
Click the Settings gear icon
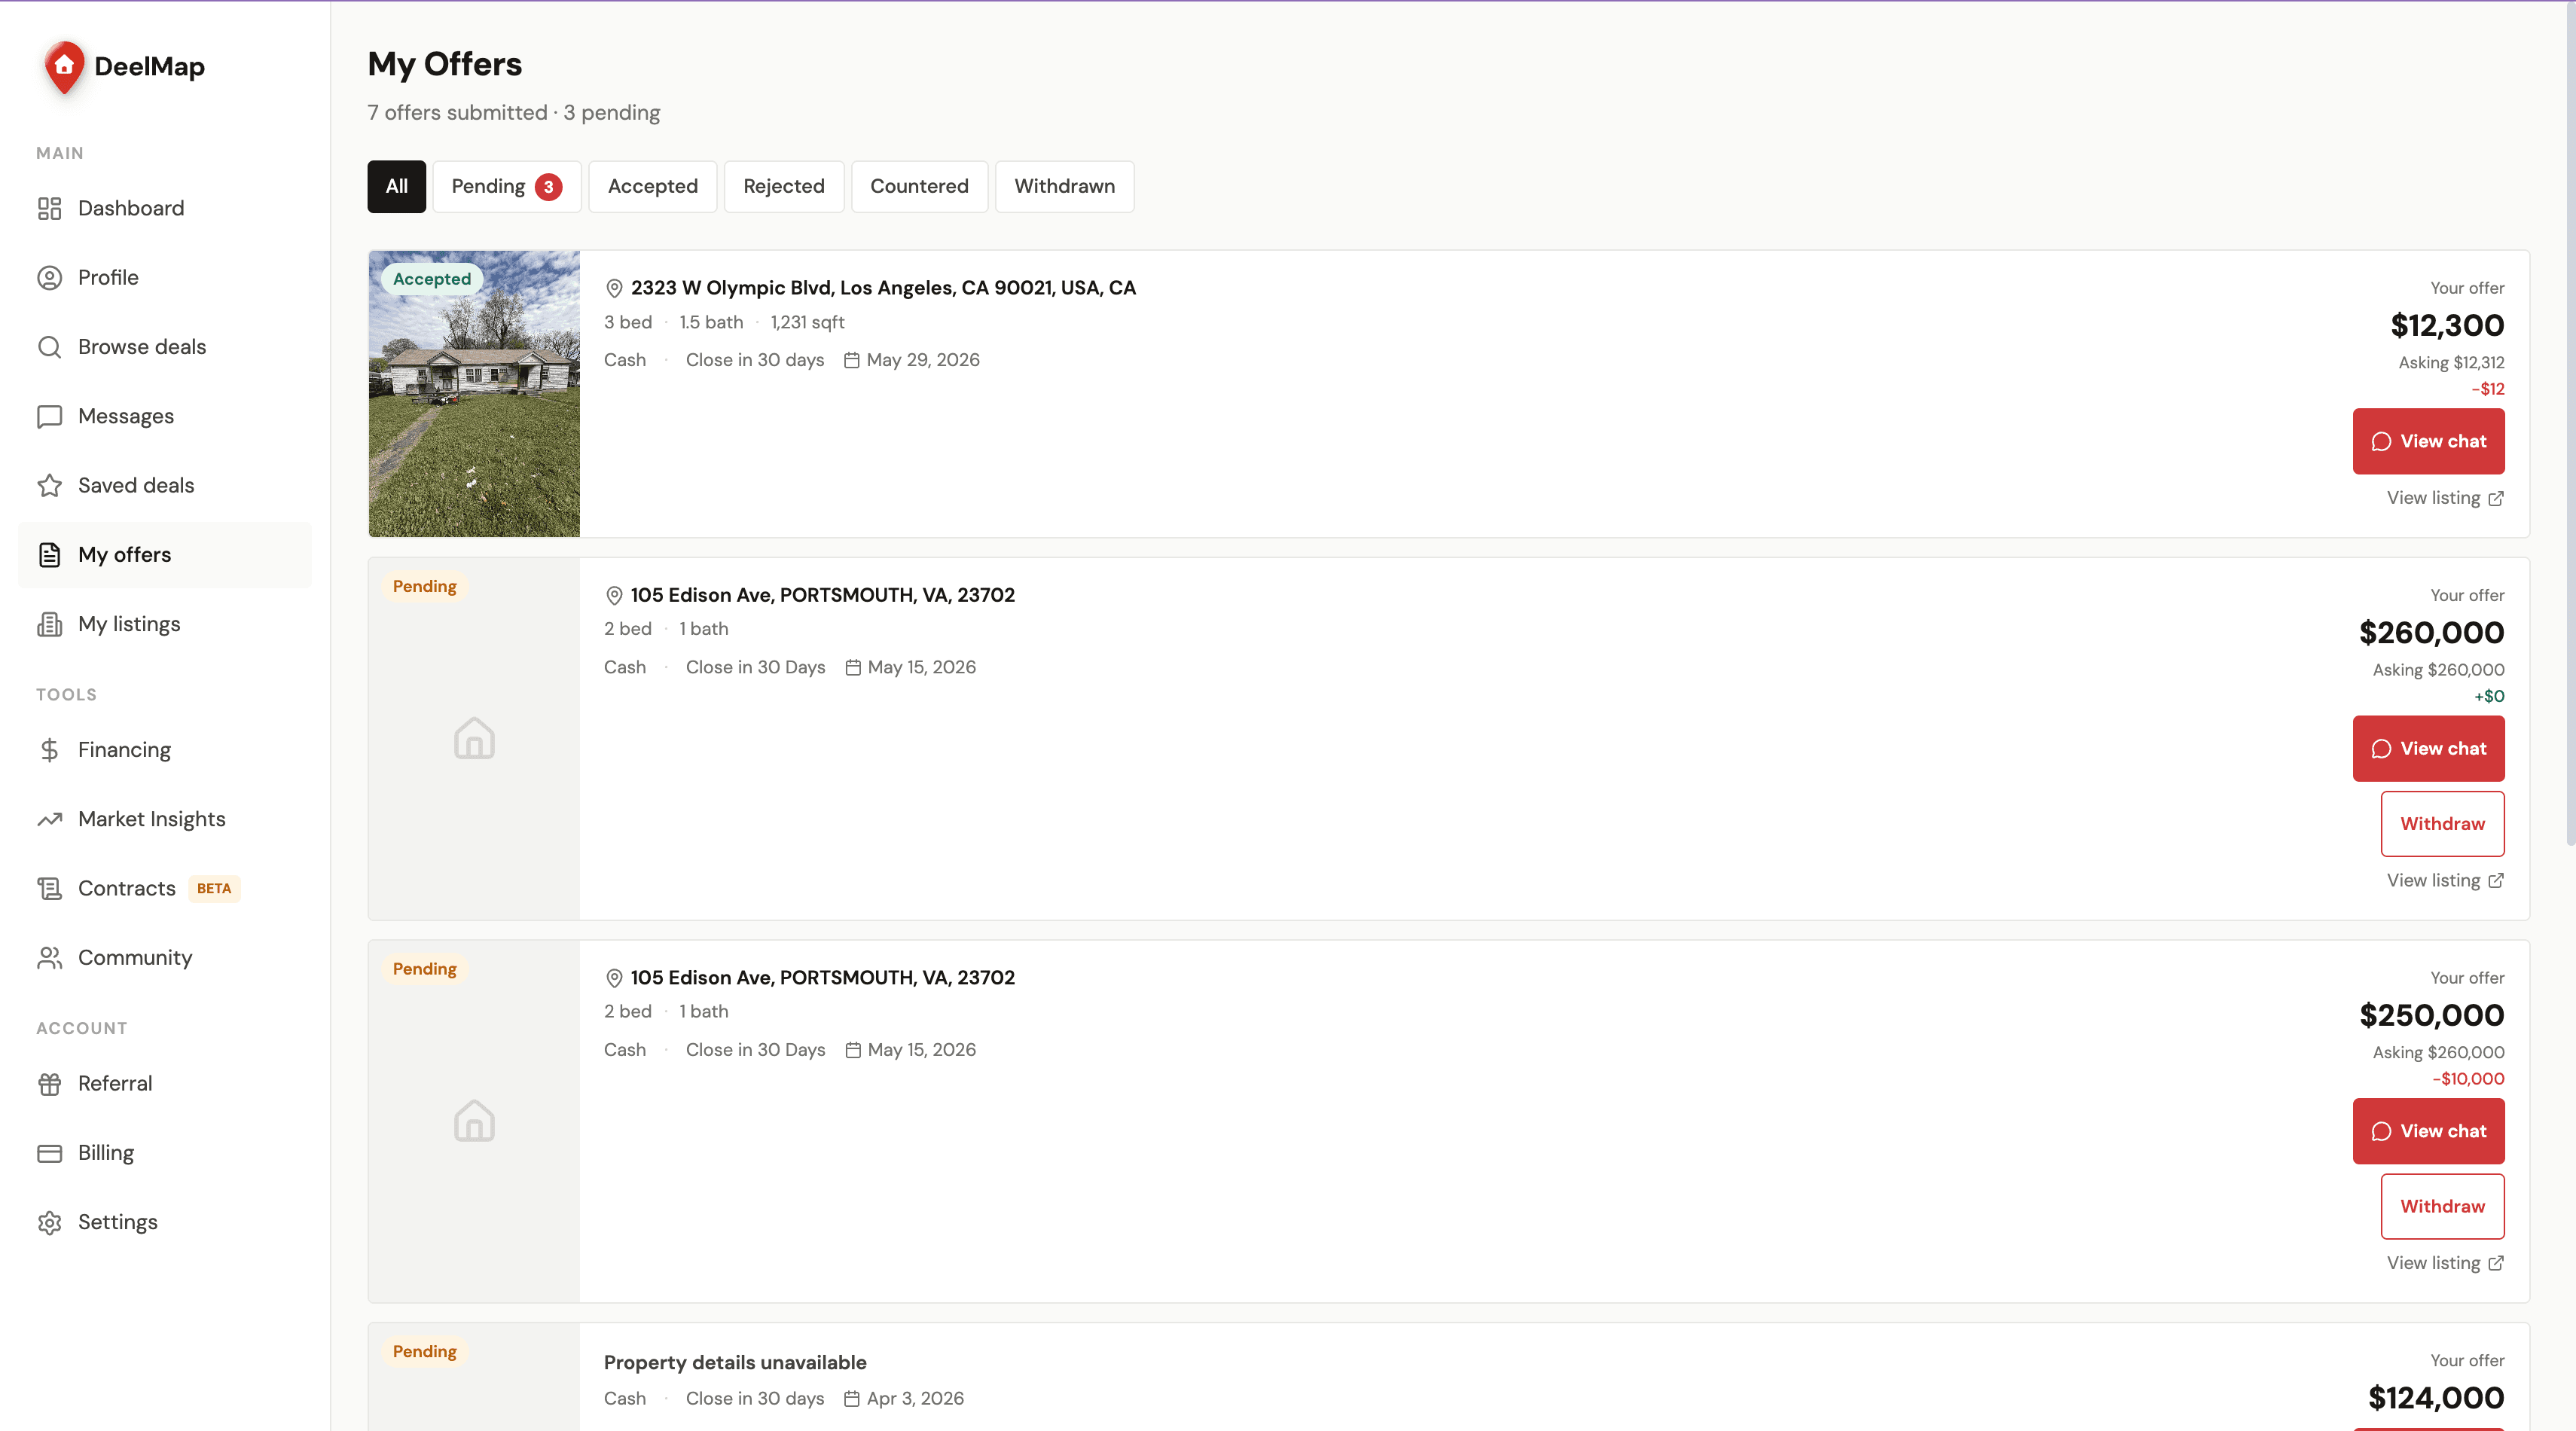(49, 1222)
